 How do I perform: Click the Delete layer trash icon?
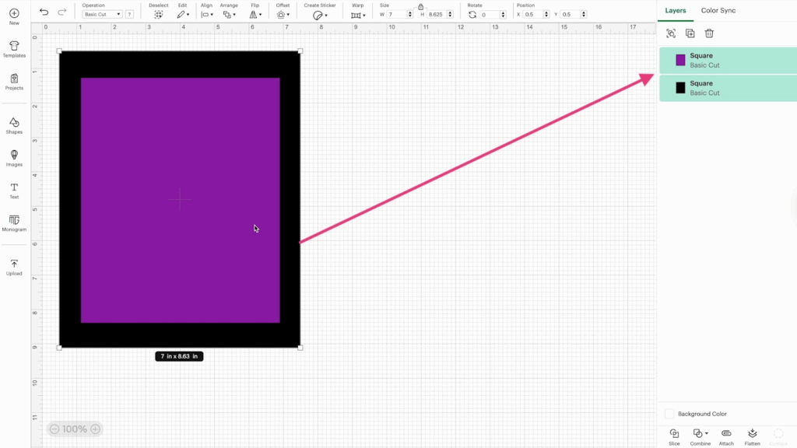click(709, 33)
